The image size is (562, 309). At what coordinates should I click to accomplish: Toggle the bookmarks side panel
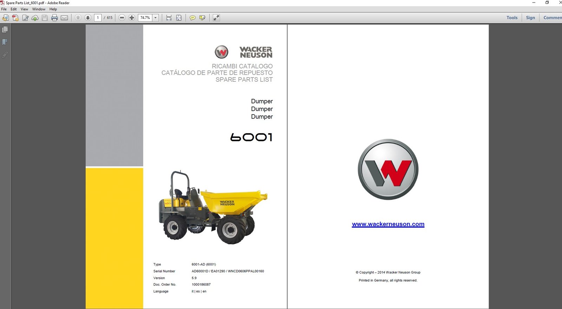tap(5, 42)
